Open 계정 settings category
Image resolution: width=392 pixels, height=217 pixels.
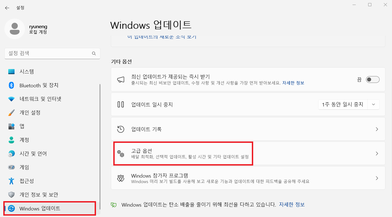pos(52,140)
